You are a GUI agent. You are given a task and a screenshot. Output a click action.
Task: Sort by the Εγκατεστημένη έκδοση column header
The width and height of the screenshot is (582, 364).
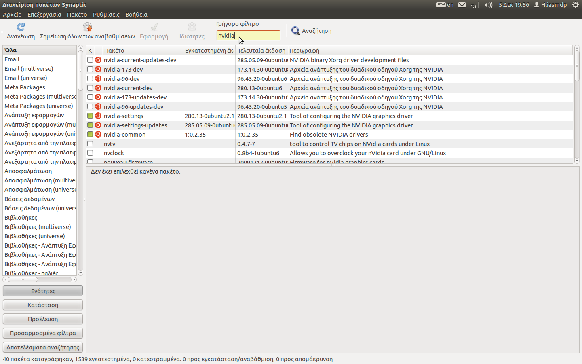click(209, 51)
